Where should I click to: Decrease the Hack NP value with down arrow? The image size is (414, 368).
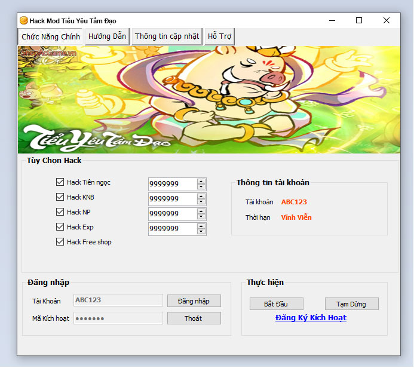pyautogui.click(x=201, y=217)
